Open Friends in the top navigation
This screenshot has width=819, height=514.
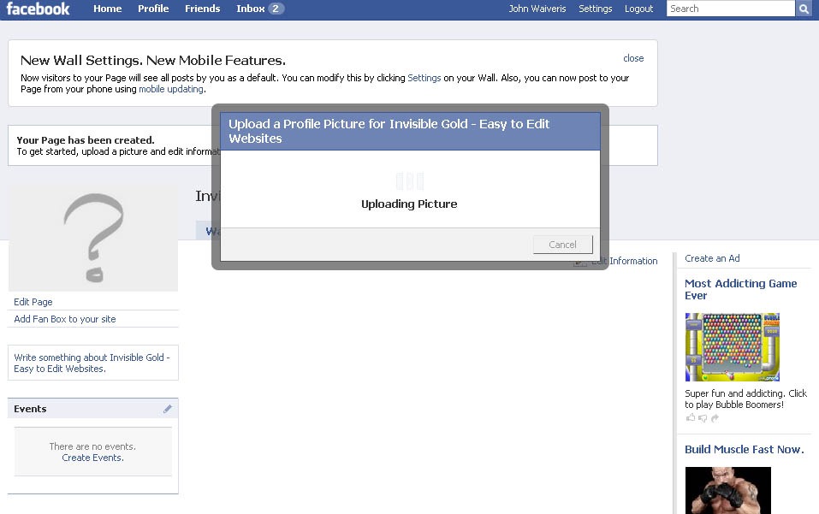click(x=203, y=9)
